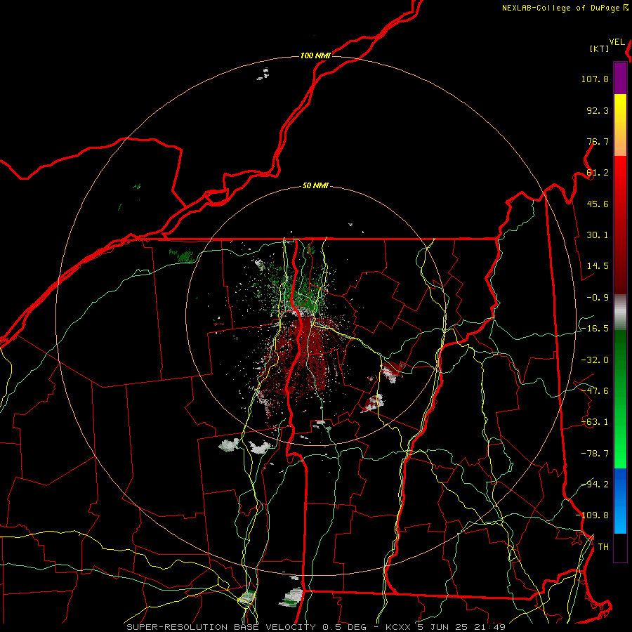Click the blue segment of velocity color bar

(x=620, y=501)
